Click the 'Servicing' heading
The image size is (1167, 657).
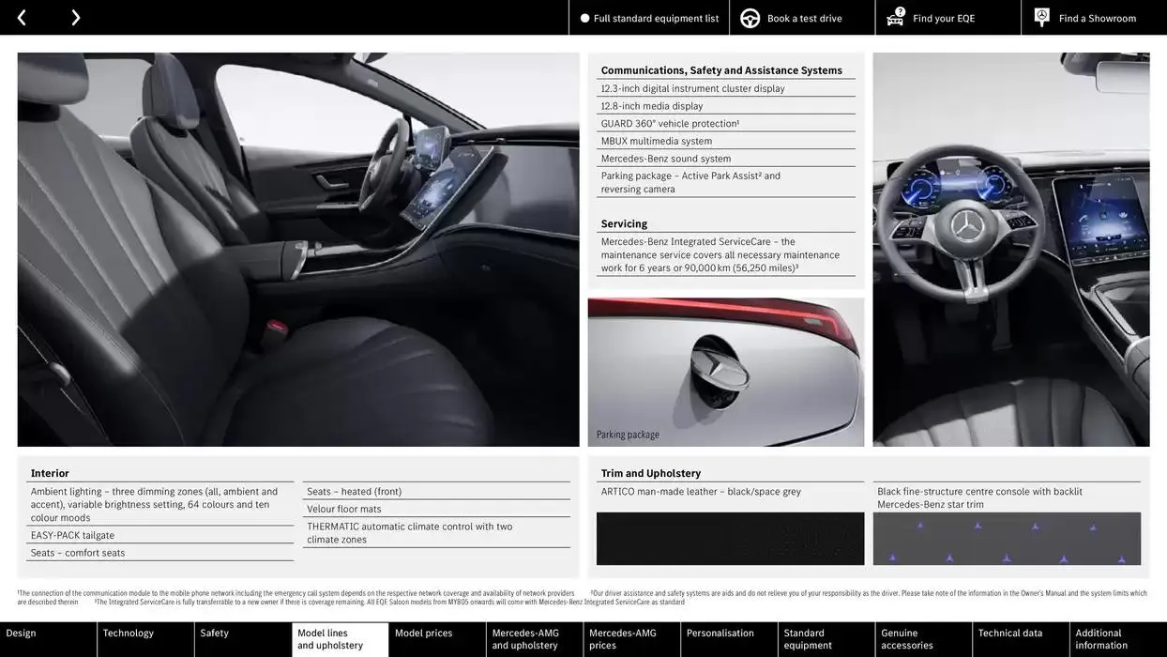[624, 223]
